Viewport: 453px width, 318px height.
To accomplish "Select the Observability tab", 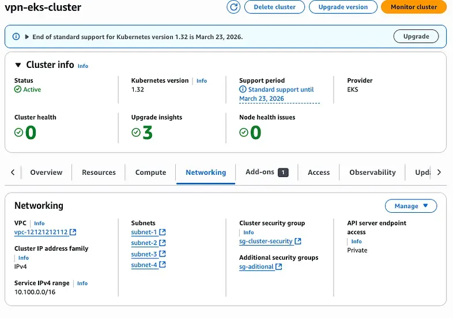I will pos(372,173).
